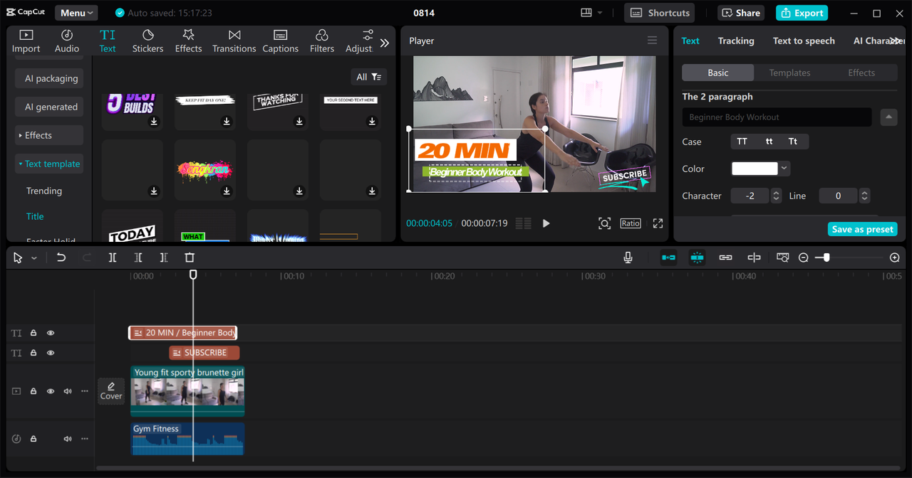Toggle preview axis in timeline

[754, 257]
